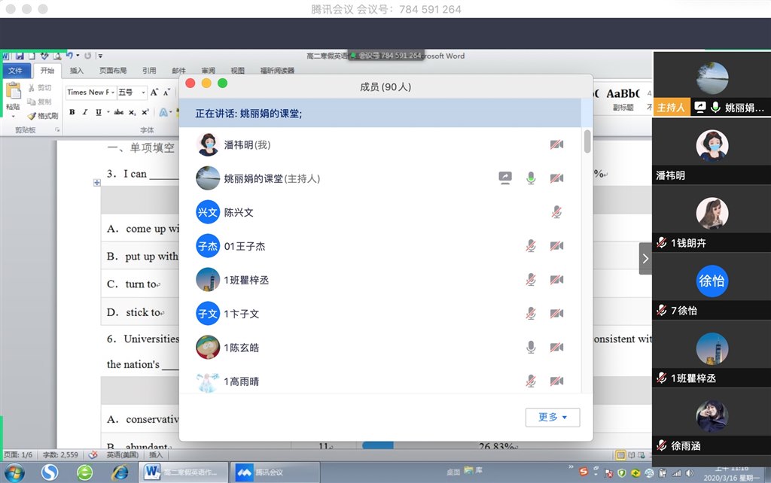Open the Customize Quick Access Toolbar dropdown
This screenshot has height=483, width=771.
(100, 56)
